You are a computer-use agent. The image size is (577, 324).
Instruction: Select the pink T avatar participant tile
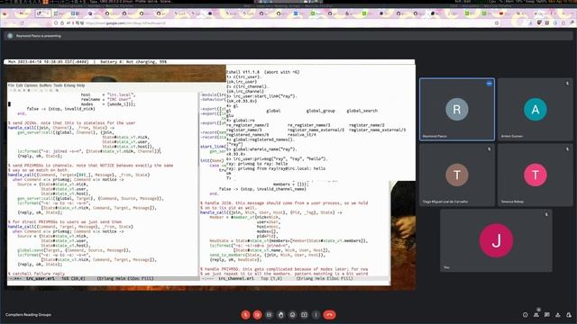coord(535,175)
